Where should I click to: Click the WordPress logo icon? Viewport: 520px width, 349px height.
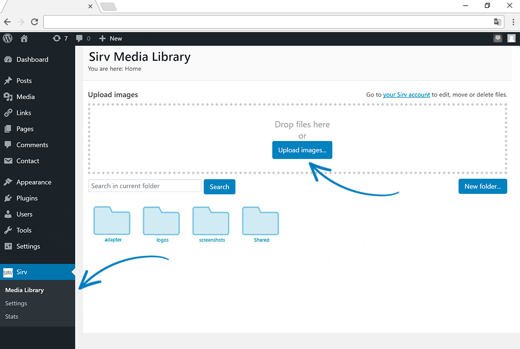pyautogui.click(x=7, y=38)
